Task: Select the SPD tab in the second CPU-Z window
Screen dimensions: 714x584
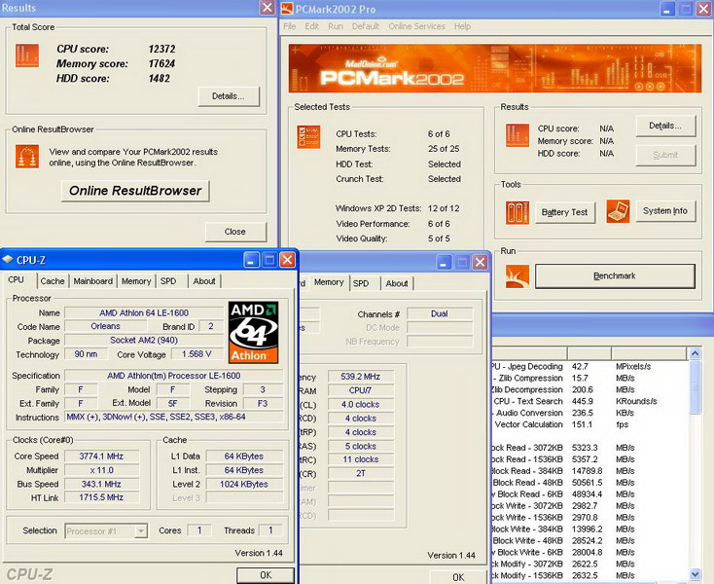Action: 361,283
